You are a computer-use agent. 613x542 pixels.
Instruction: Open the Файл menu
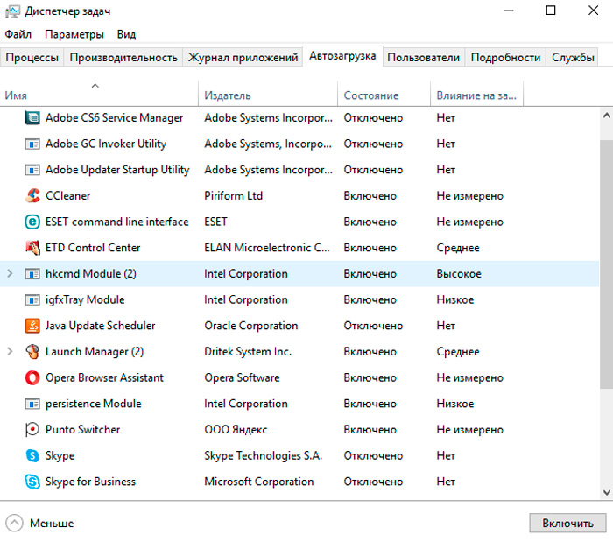[18, 34]
